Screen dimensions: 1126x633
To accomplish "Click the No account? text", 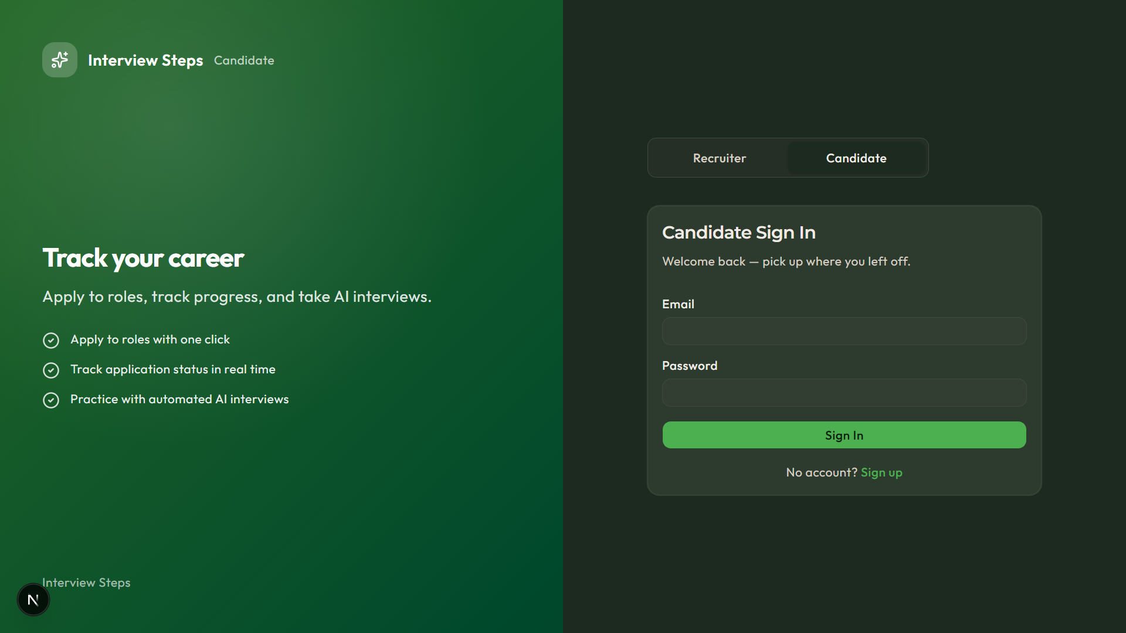I will [x=822, y=472].
